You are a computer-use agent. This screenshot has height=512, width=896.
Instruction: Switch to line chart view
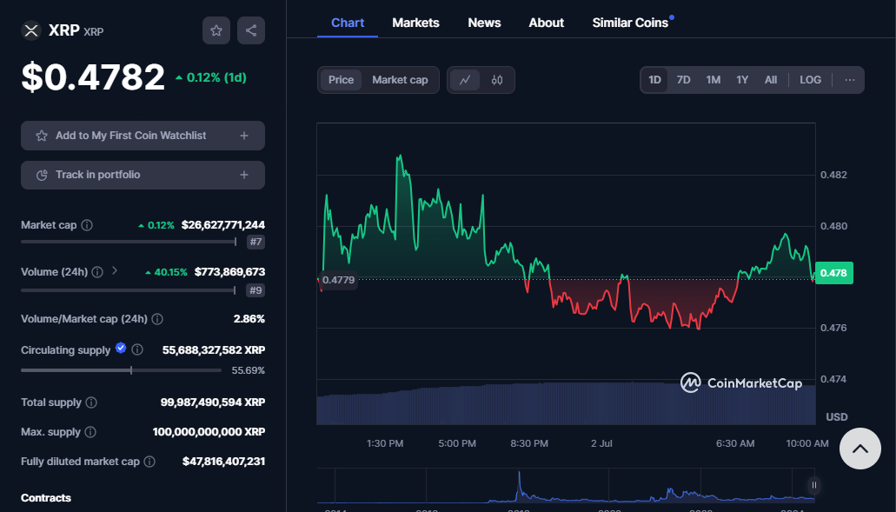[x=465, y=80]
